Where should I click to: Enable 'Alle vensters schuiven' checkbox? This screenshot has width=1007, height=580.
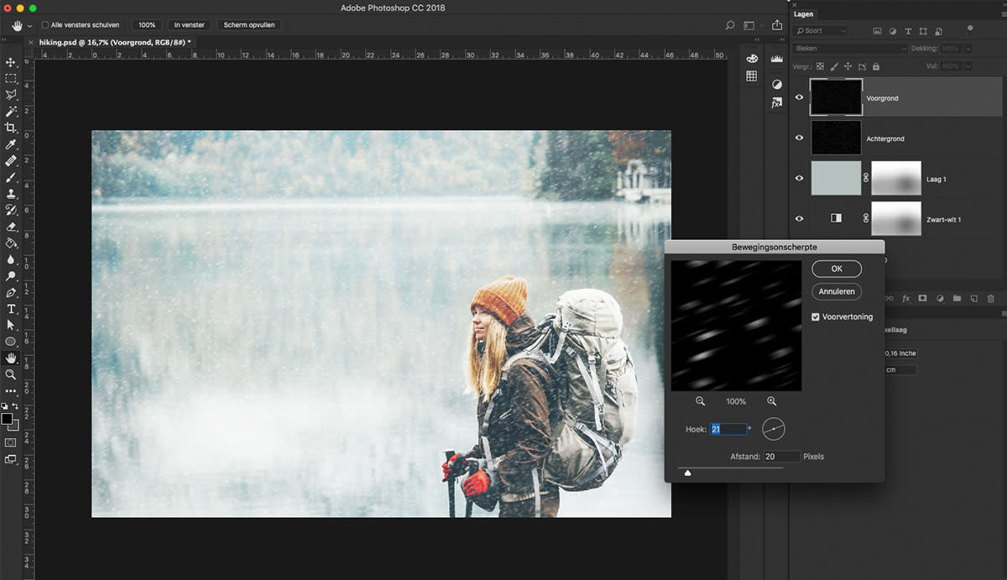coord(45,25)
